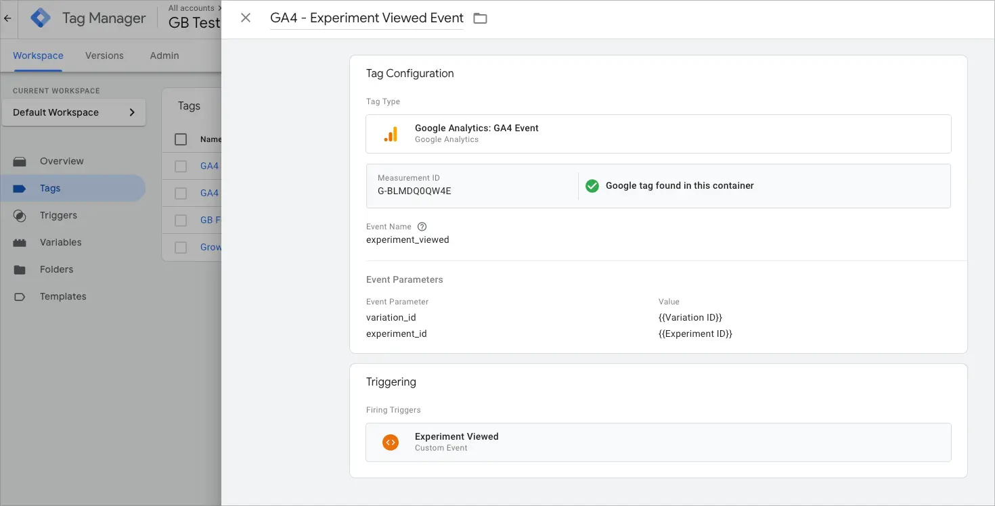Check the box for the Grow tag row
The image size is (995, 506).
181,248
